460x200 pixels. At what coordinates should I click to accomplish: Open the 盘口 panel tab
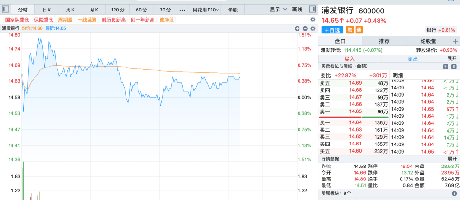click(x=340, y=41)
